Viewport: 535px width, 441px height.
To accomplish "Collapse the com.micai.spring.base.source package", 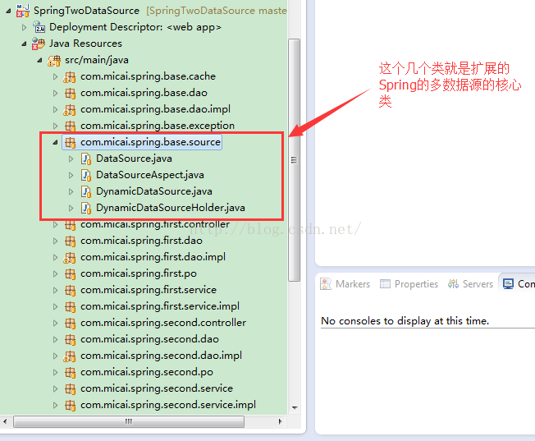I will click(56, 142).
